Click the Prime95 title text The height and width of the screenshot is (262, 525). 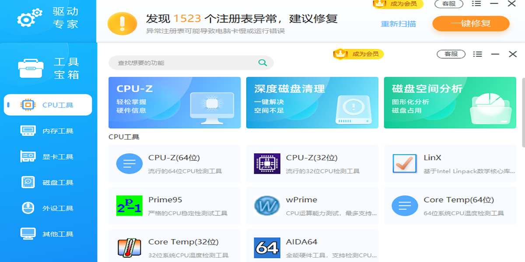165,200
